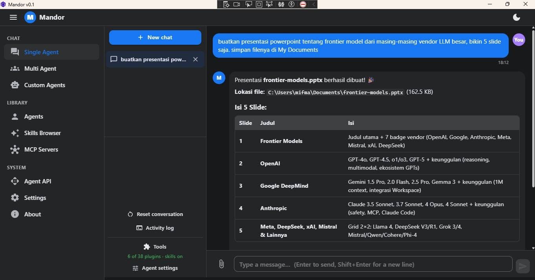Collapse the debug toolbar with chevron
535x280 pixels.
pyautogui.click(x=313, y=4)
